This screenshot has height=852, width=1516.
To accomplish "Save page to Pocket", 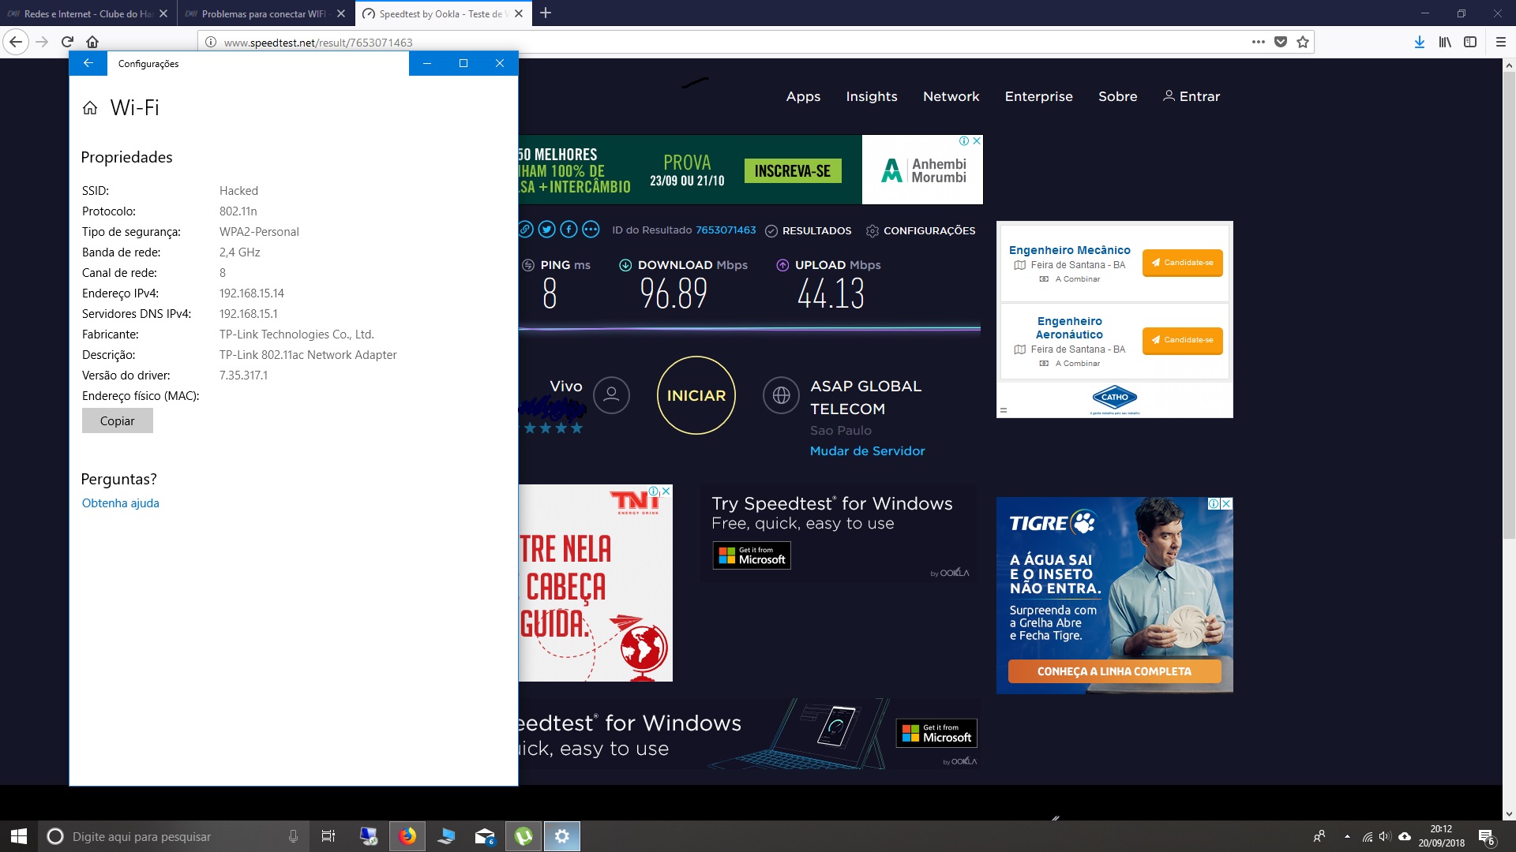I will pos(1281,42).
